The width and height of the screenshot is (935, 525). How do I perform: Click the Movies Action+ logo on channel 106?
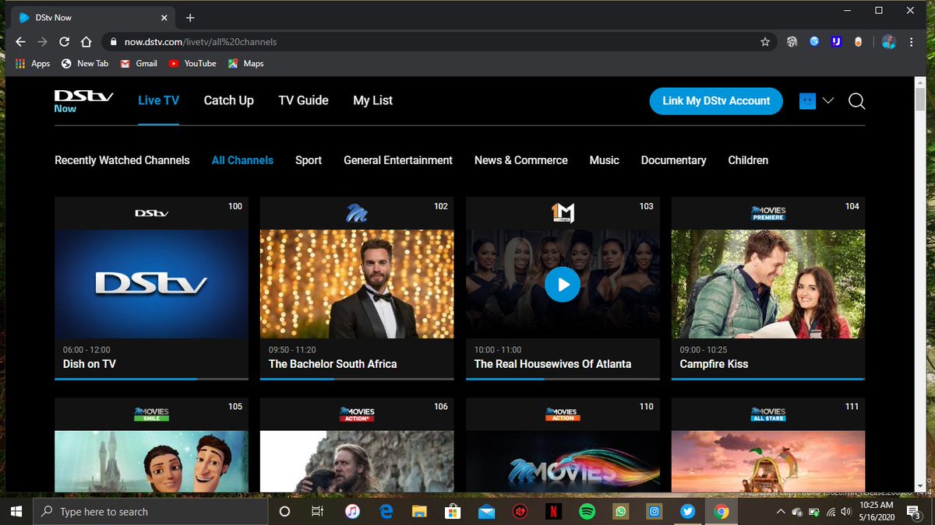pyautogui.click(x=357, y=414)
